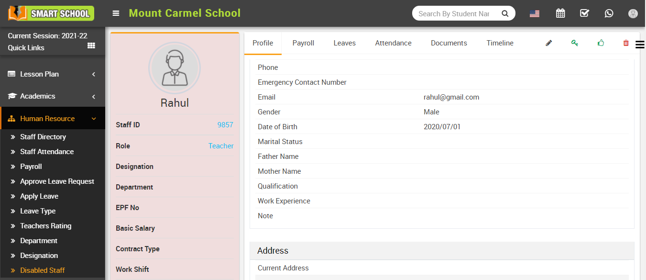Open the task checkbox icon in the header

(x=584, y=13)
